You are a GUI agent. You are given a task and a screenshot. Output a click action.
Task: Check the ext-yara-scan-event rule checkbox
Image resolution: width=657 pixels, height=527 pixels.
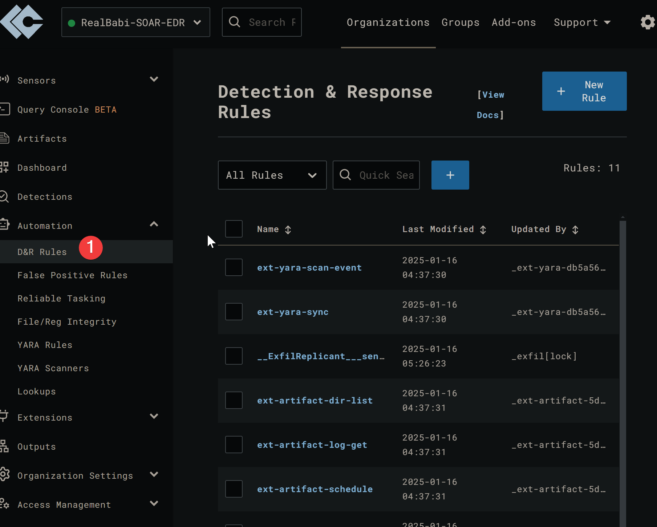pos(234,267)
